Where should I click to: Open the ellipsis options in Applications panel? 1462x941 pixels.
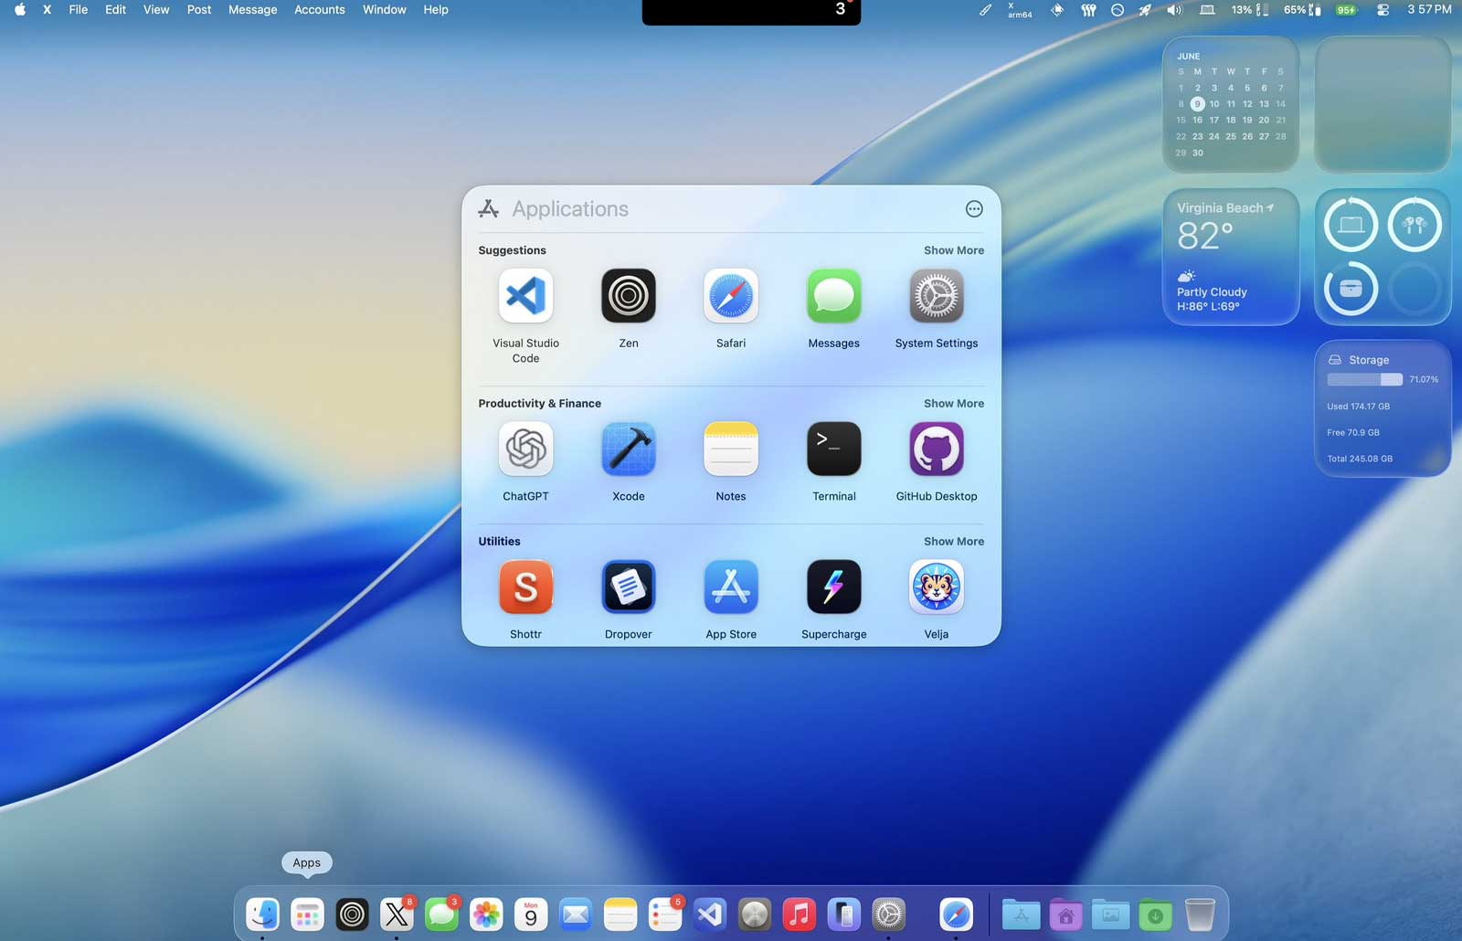[x=974, y=209]
